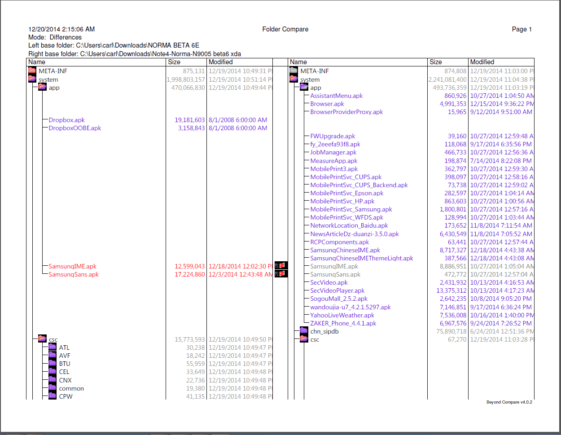The width and height of the screenshot is (561, 435).
Task: Click the difference marker in SamsungSans.apk row
Action: [x=281, y=274]
